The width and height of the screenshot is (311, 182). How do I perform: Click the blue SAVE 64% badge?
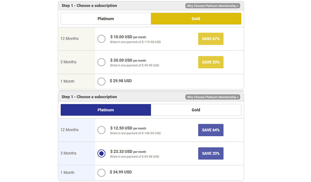211,130
